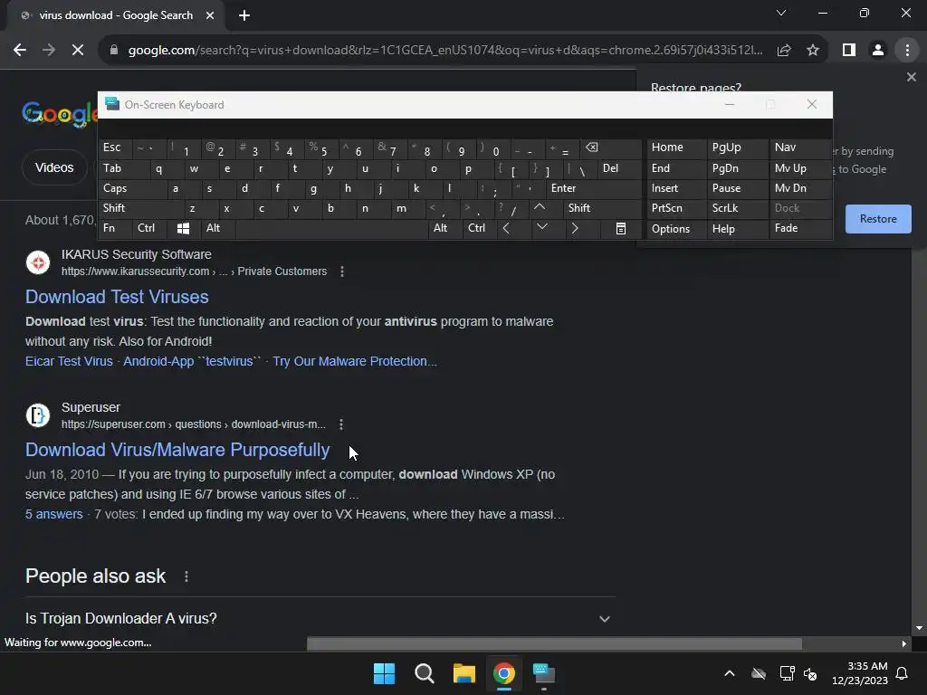The image size is (927, 695).
Task: Open People also ask options menu
Action: 186,576
